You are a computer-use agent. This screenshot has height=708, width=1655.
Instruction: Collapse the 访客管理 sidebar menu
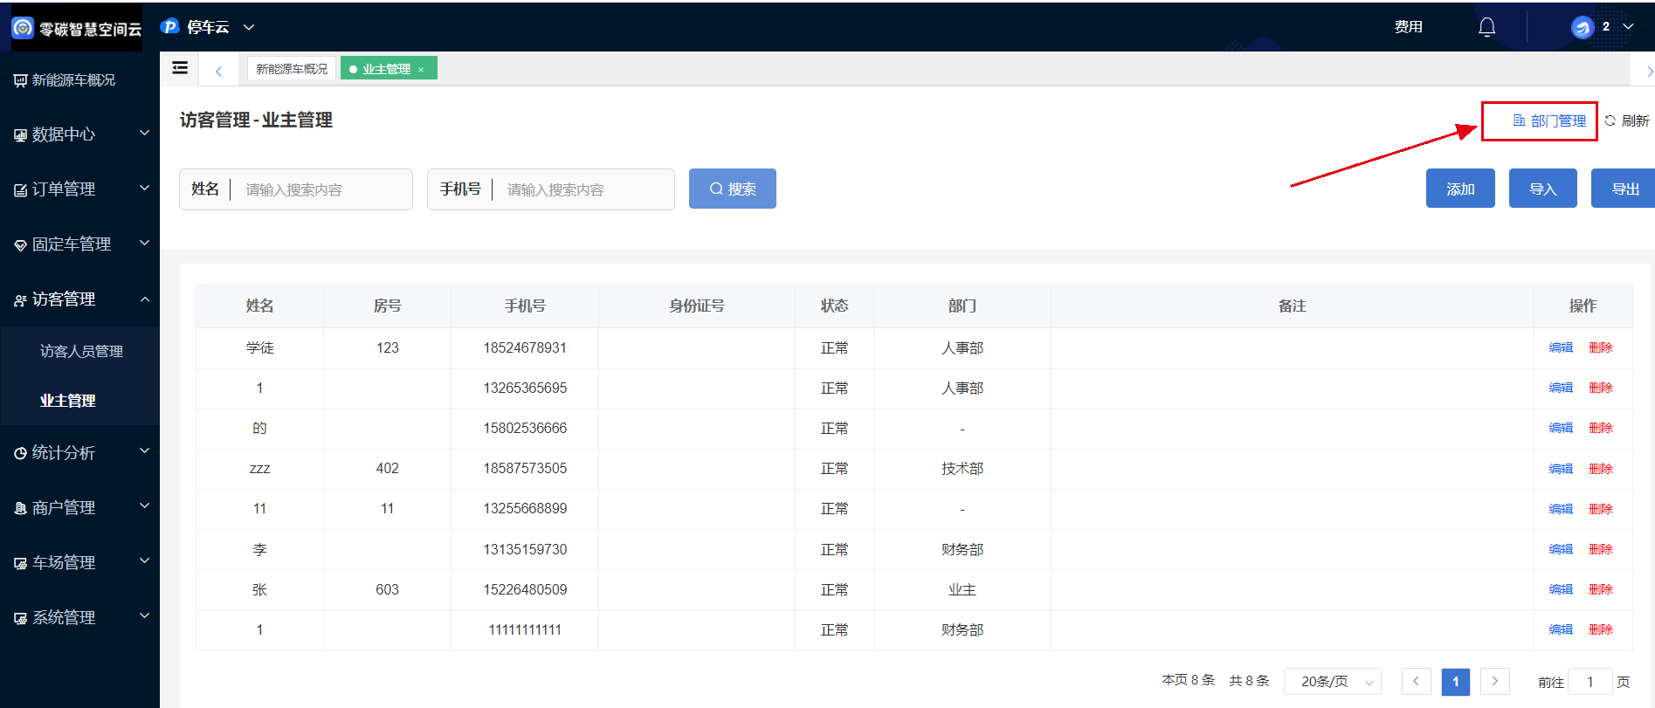click(x=79, y=299)
